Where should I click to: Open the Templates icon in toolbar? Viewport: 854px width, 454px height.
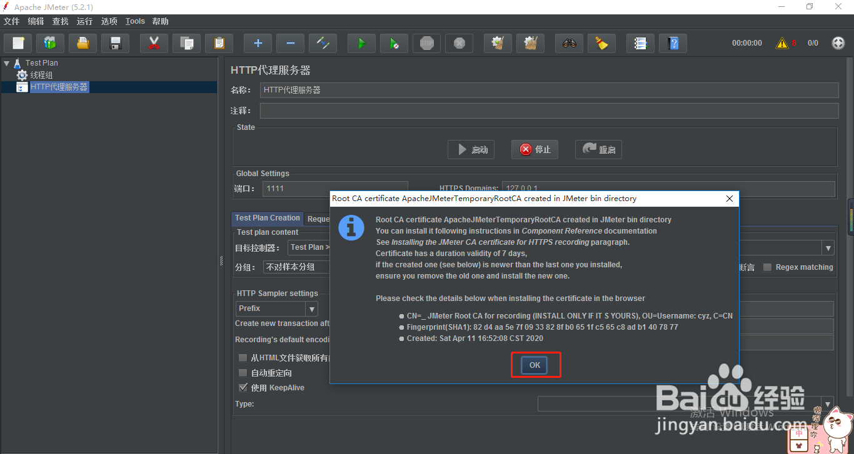click(50, 43)
